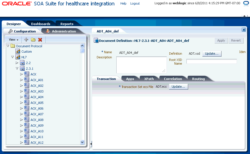Click the ACK_A03 document type icon
Image resolution: width=250 pixels, height=154 pixels.
coord(27,91)
